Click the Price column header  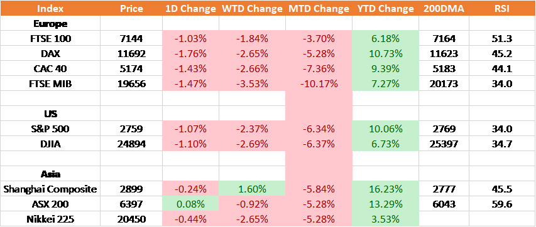pos(131,8)
